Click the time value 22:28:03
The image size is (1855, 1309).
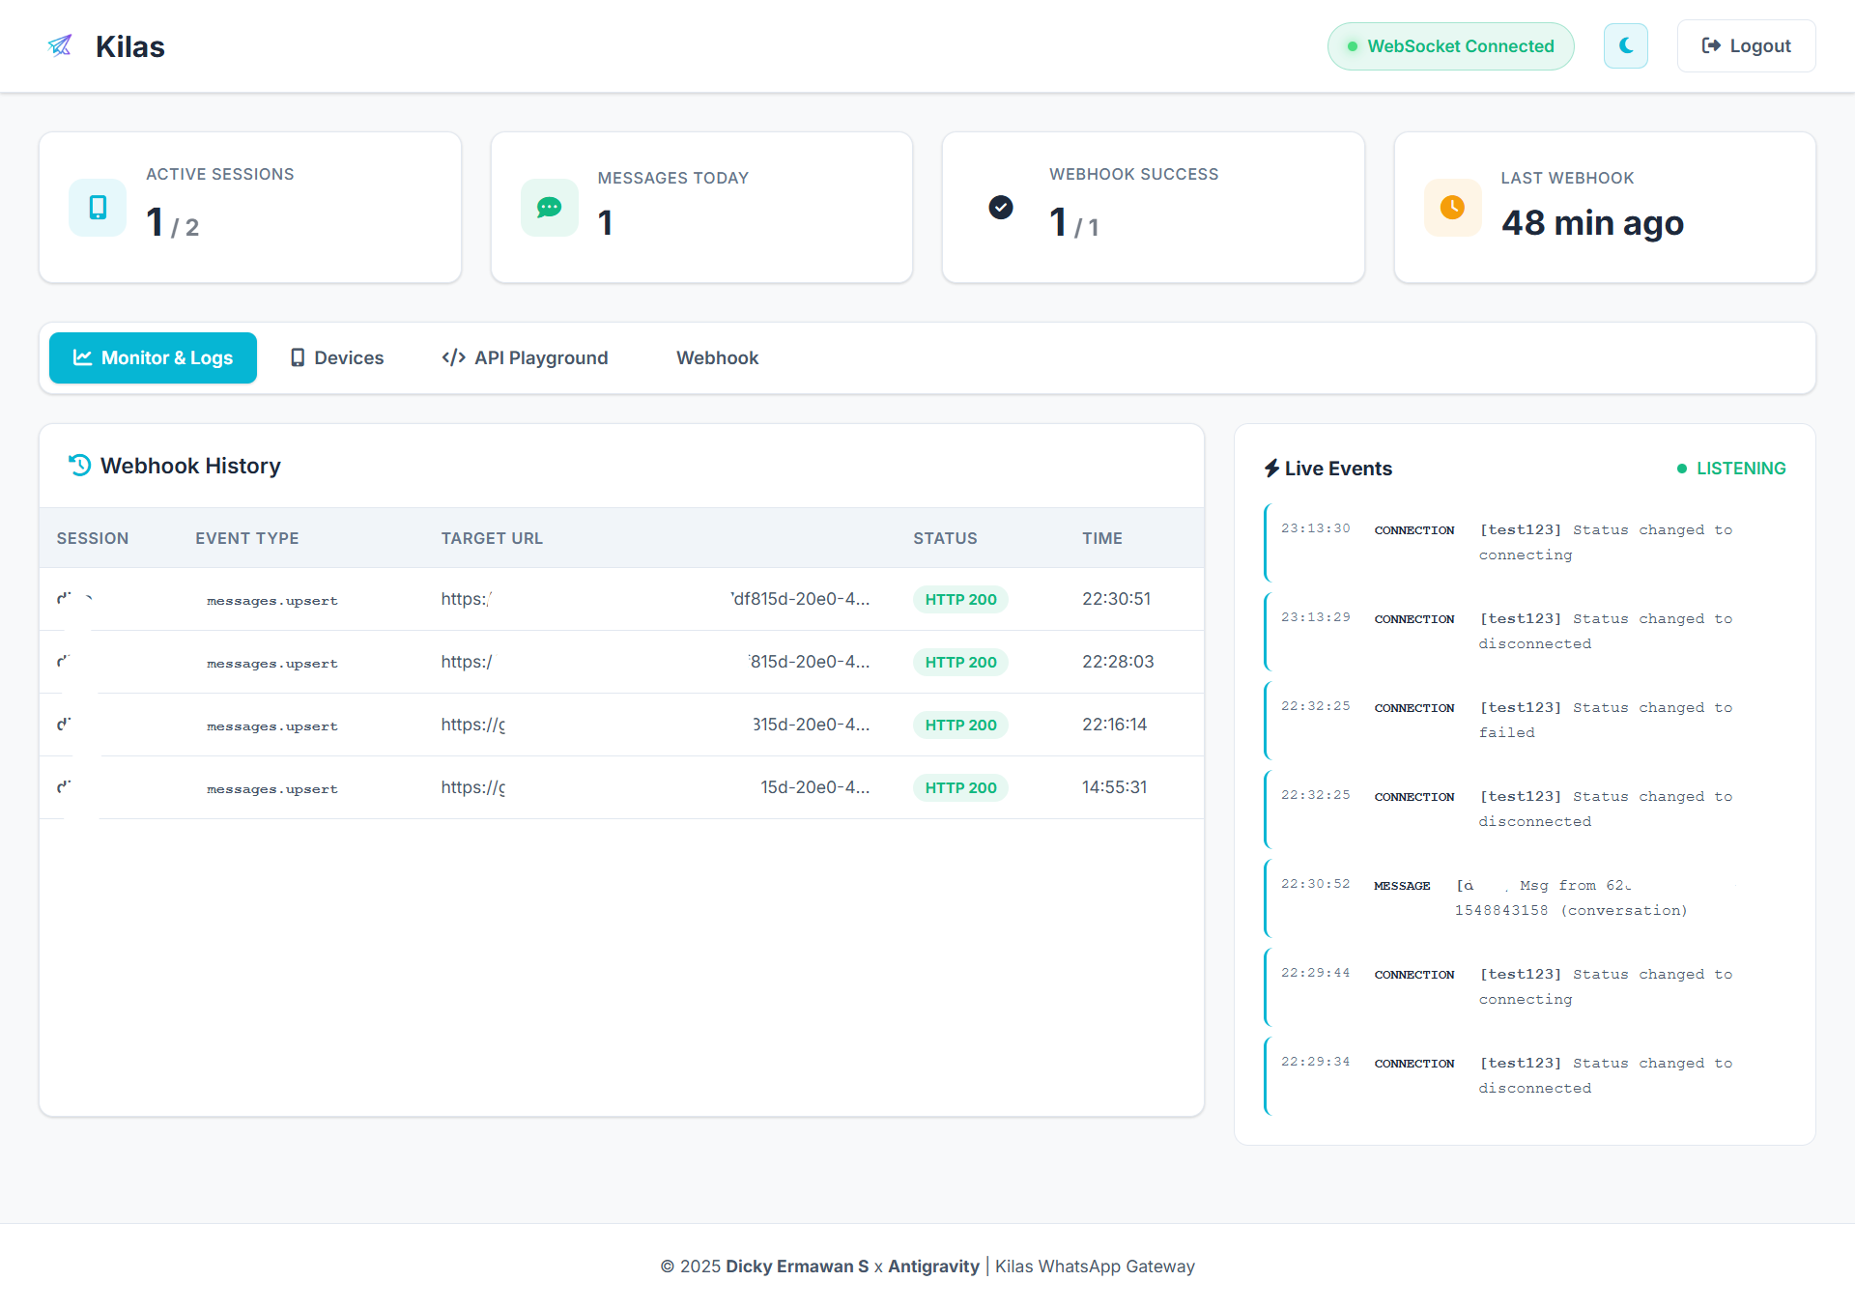1118,662
